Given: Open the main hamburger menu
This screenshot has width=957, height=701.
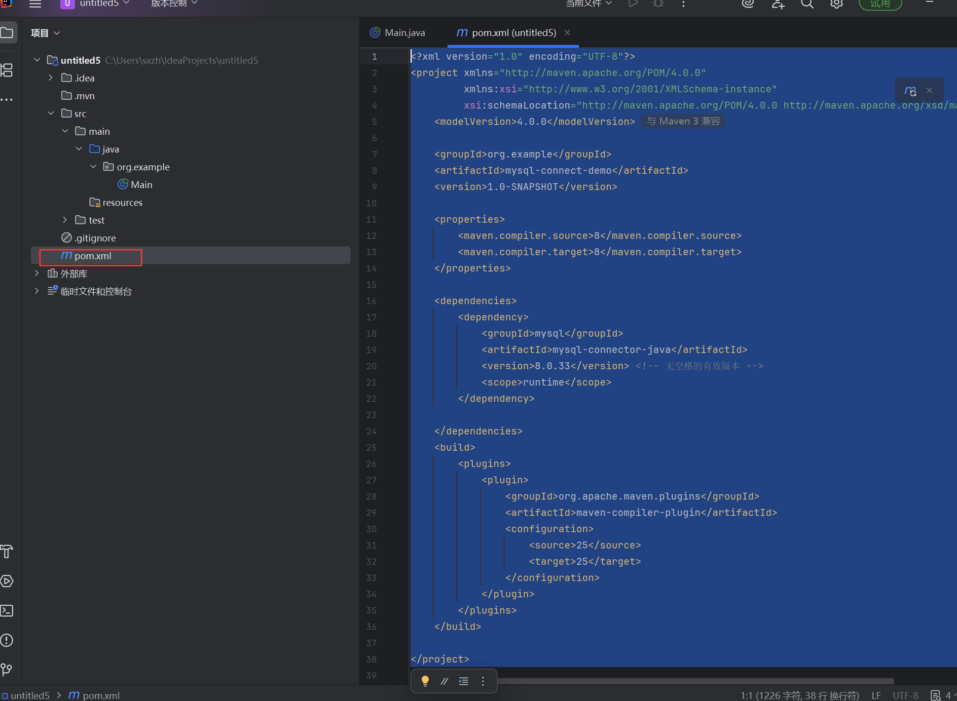Looking at the screenshot, I should [35, 4].
